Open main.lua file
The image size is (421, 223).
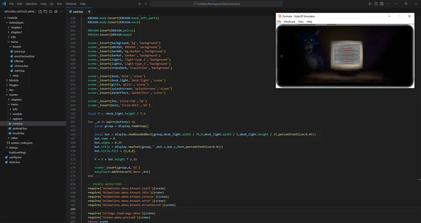[14, 162]
